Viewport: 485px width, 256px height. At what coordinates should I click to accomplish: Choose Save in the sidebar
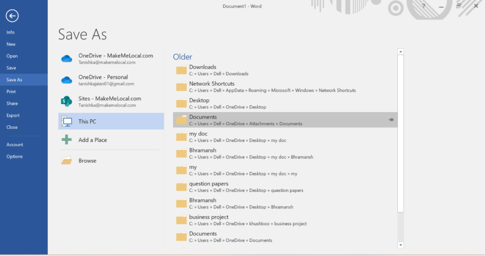tap(24, 68)
